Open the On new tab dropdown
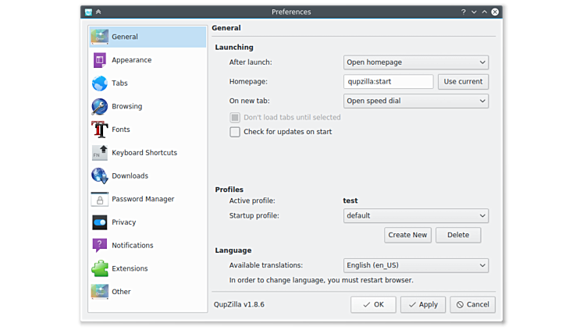The height and width of the screenshot is (330, 587). (x=415, y=101)
